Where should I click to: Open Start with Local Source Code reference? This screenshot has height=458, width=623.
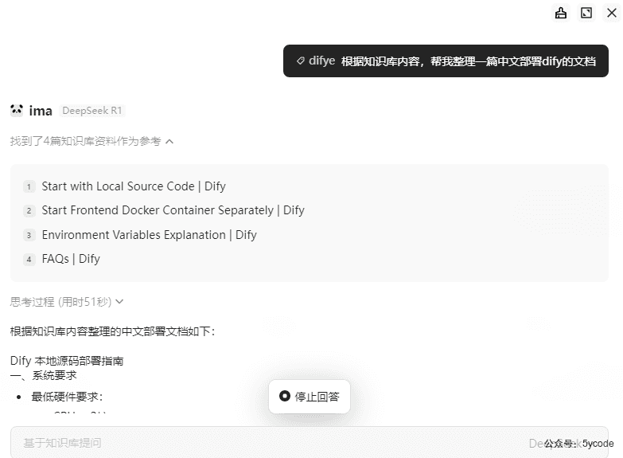tap(134, 186)
